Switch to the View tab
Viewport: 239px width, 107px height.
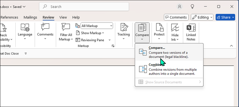pyautogui.click(x=63, y=17)
